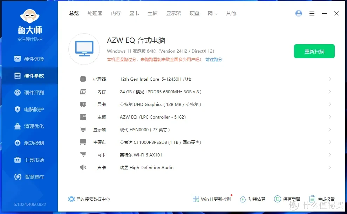
Task: Click the 声卡 speaker icon
Action: pos(83,167)
